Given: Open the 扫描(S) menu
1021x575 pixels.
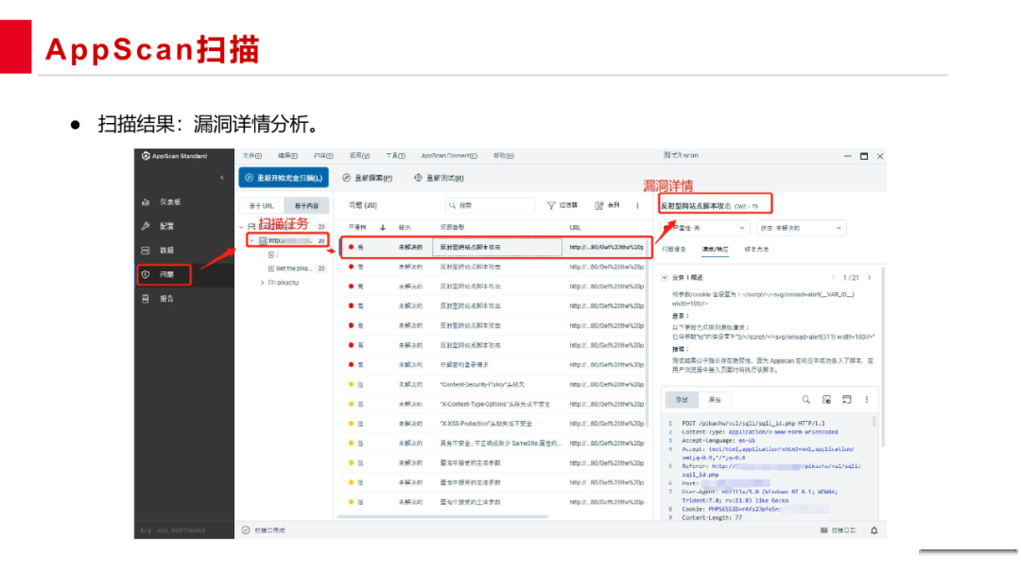Looking at the screenshot, I should pyautogui.click(x=323, y=156).
